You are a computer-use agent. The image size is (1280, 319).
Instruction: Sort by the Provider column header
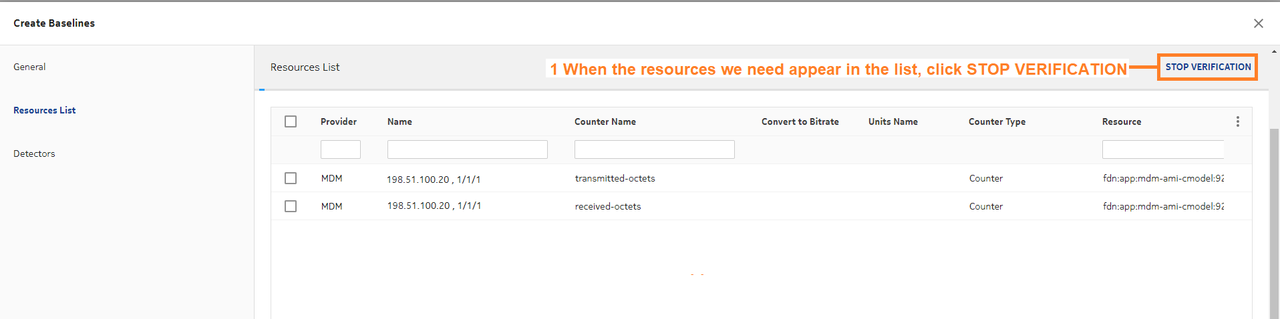[338, 121]
